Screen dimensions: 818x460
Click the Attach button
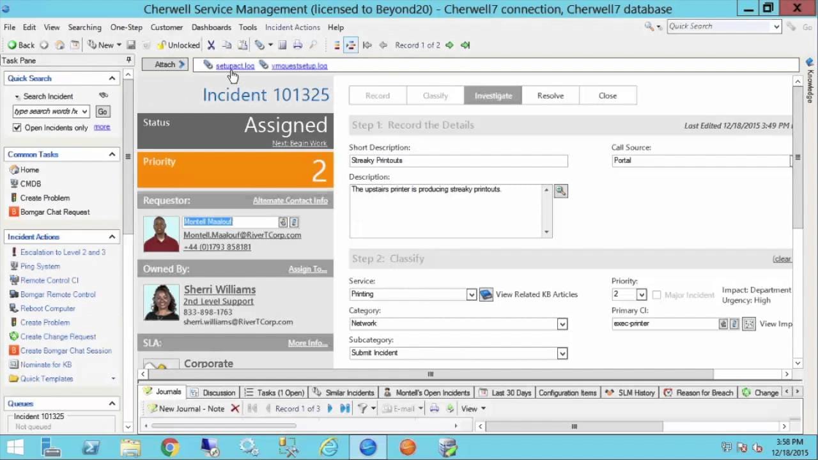point(164,65)
